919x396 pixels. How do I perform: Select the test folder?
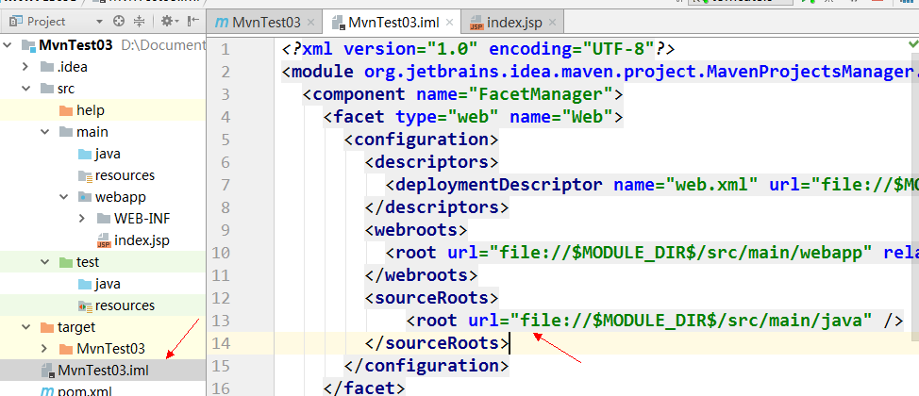88,262
